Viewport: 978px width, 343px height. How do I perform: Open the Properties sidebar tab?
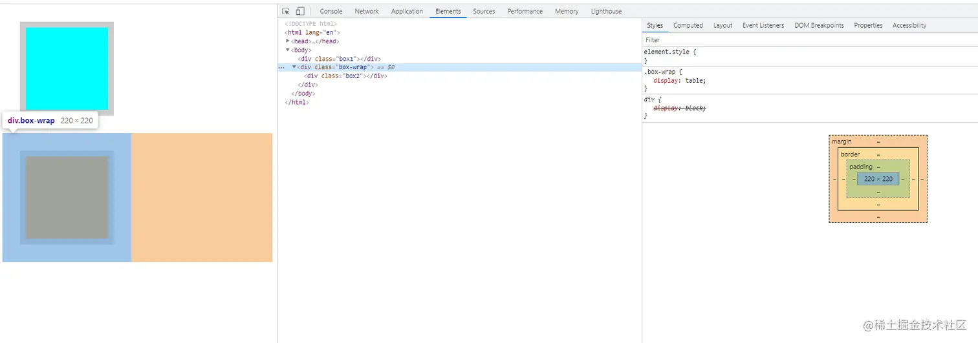pyautogui.click(x=868, y=25)
